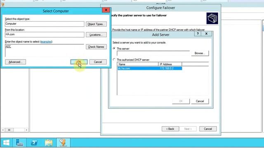This screenshot has height=149, width=264.
Task: Cancel the Select Computer dialog
Action: 98,62
